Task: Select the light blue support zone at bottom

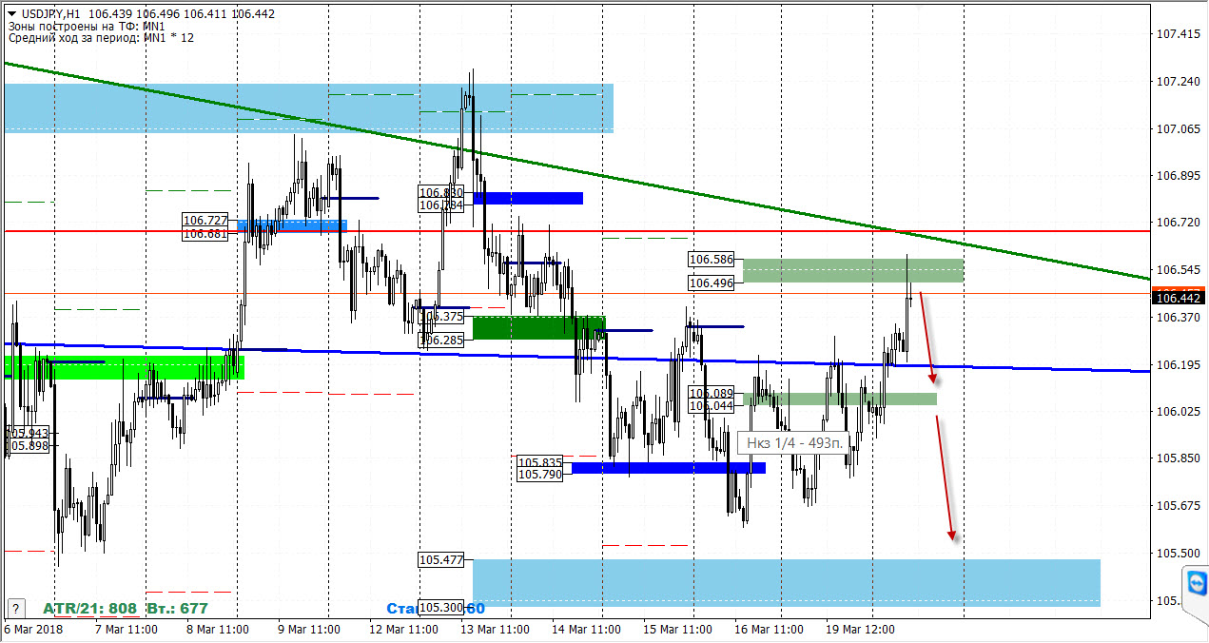Action: (x=787, y=582)
